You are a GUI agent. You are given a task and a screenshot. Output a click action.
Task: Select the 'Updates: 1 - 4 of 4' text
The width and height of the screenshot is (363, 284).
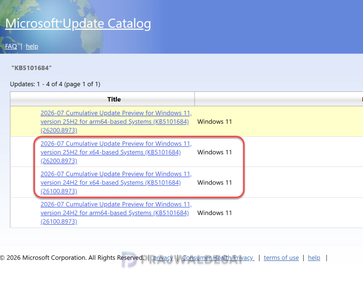[x=36, y=84]
